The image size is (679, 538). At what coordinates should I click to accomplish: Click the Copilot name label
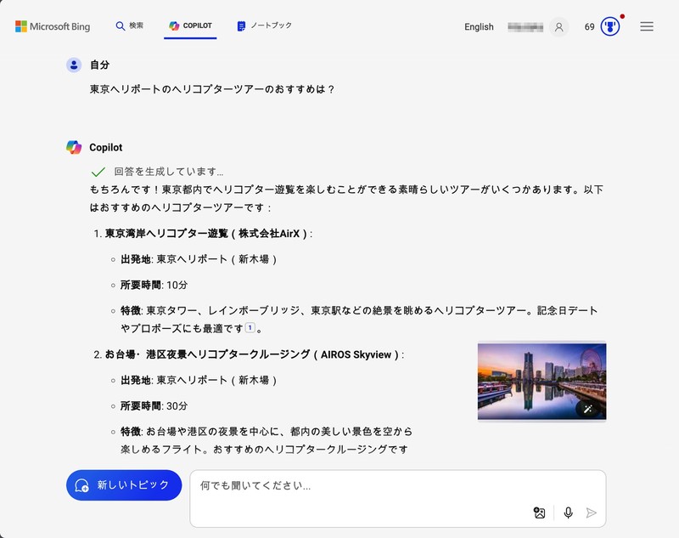(x=106, y=147)
